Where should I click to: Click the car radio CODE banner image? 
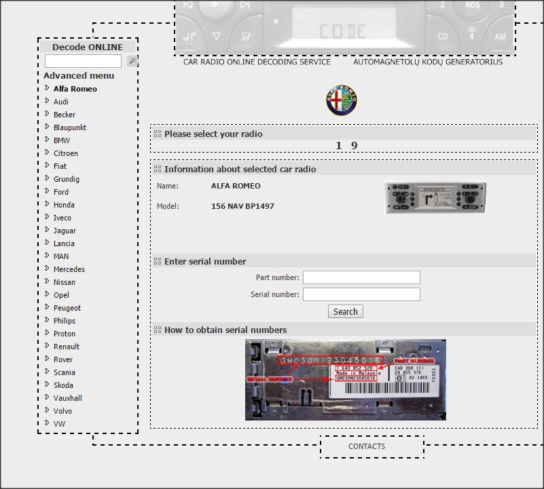coord(345,27)
